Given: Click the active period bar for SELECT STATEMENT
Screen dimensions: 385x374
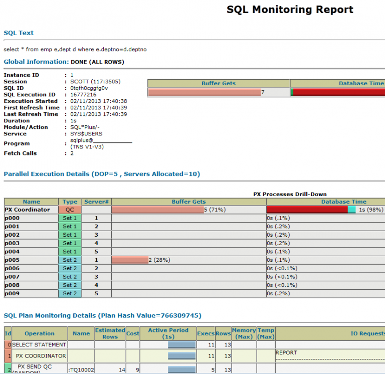Looking at the screenshot, I should 181,345.
